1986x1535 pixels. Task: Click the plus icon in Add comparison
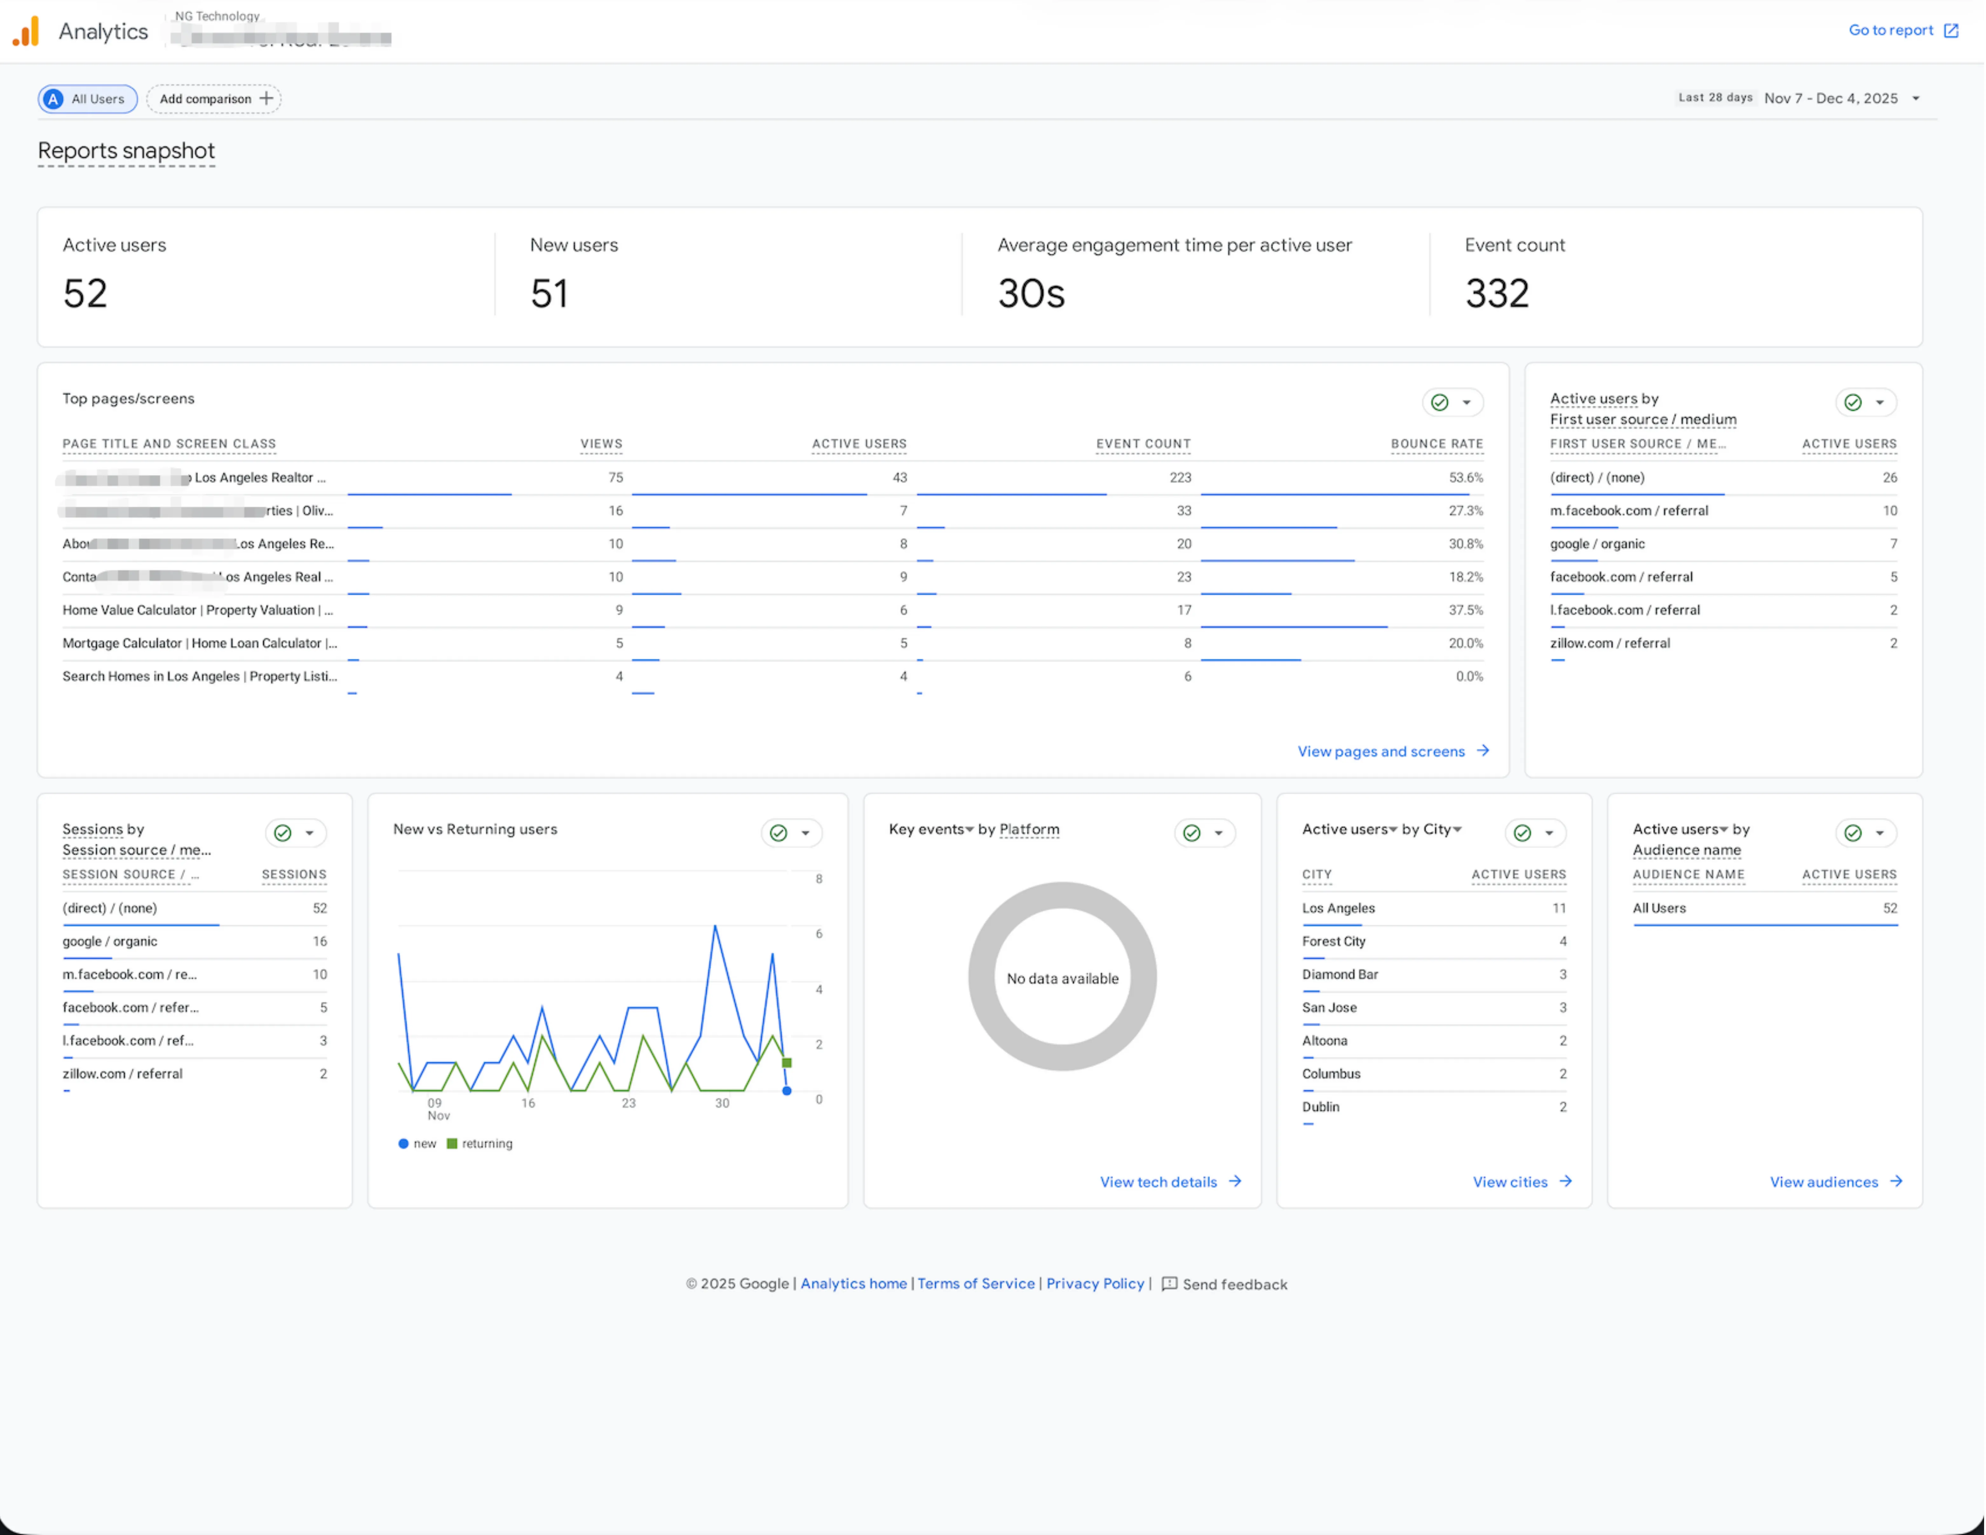coord(266,98)
